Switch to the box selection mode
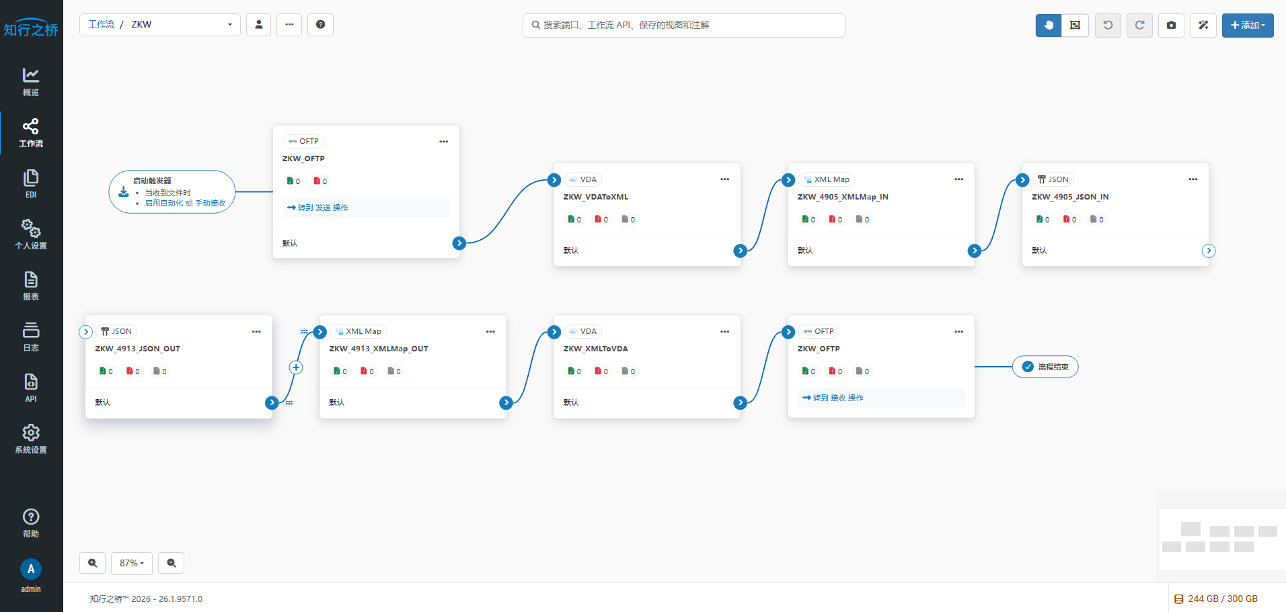The width and height of the screenshot is (1286, 612). pos(1075,26)
